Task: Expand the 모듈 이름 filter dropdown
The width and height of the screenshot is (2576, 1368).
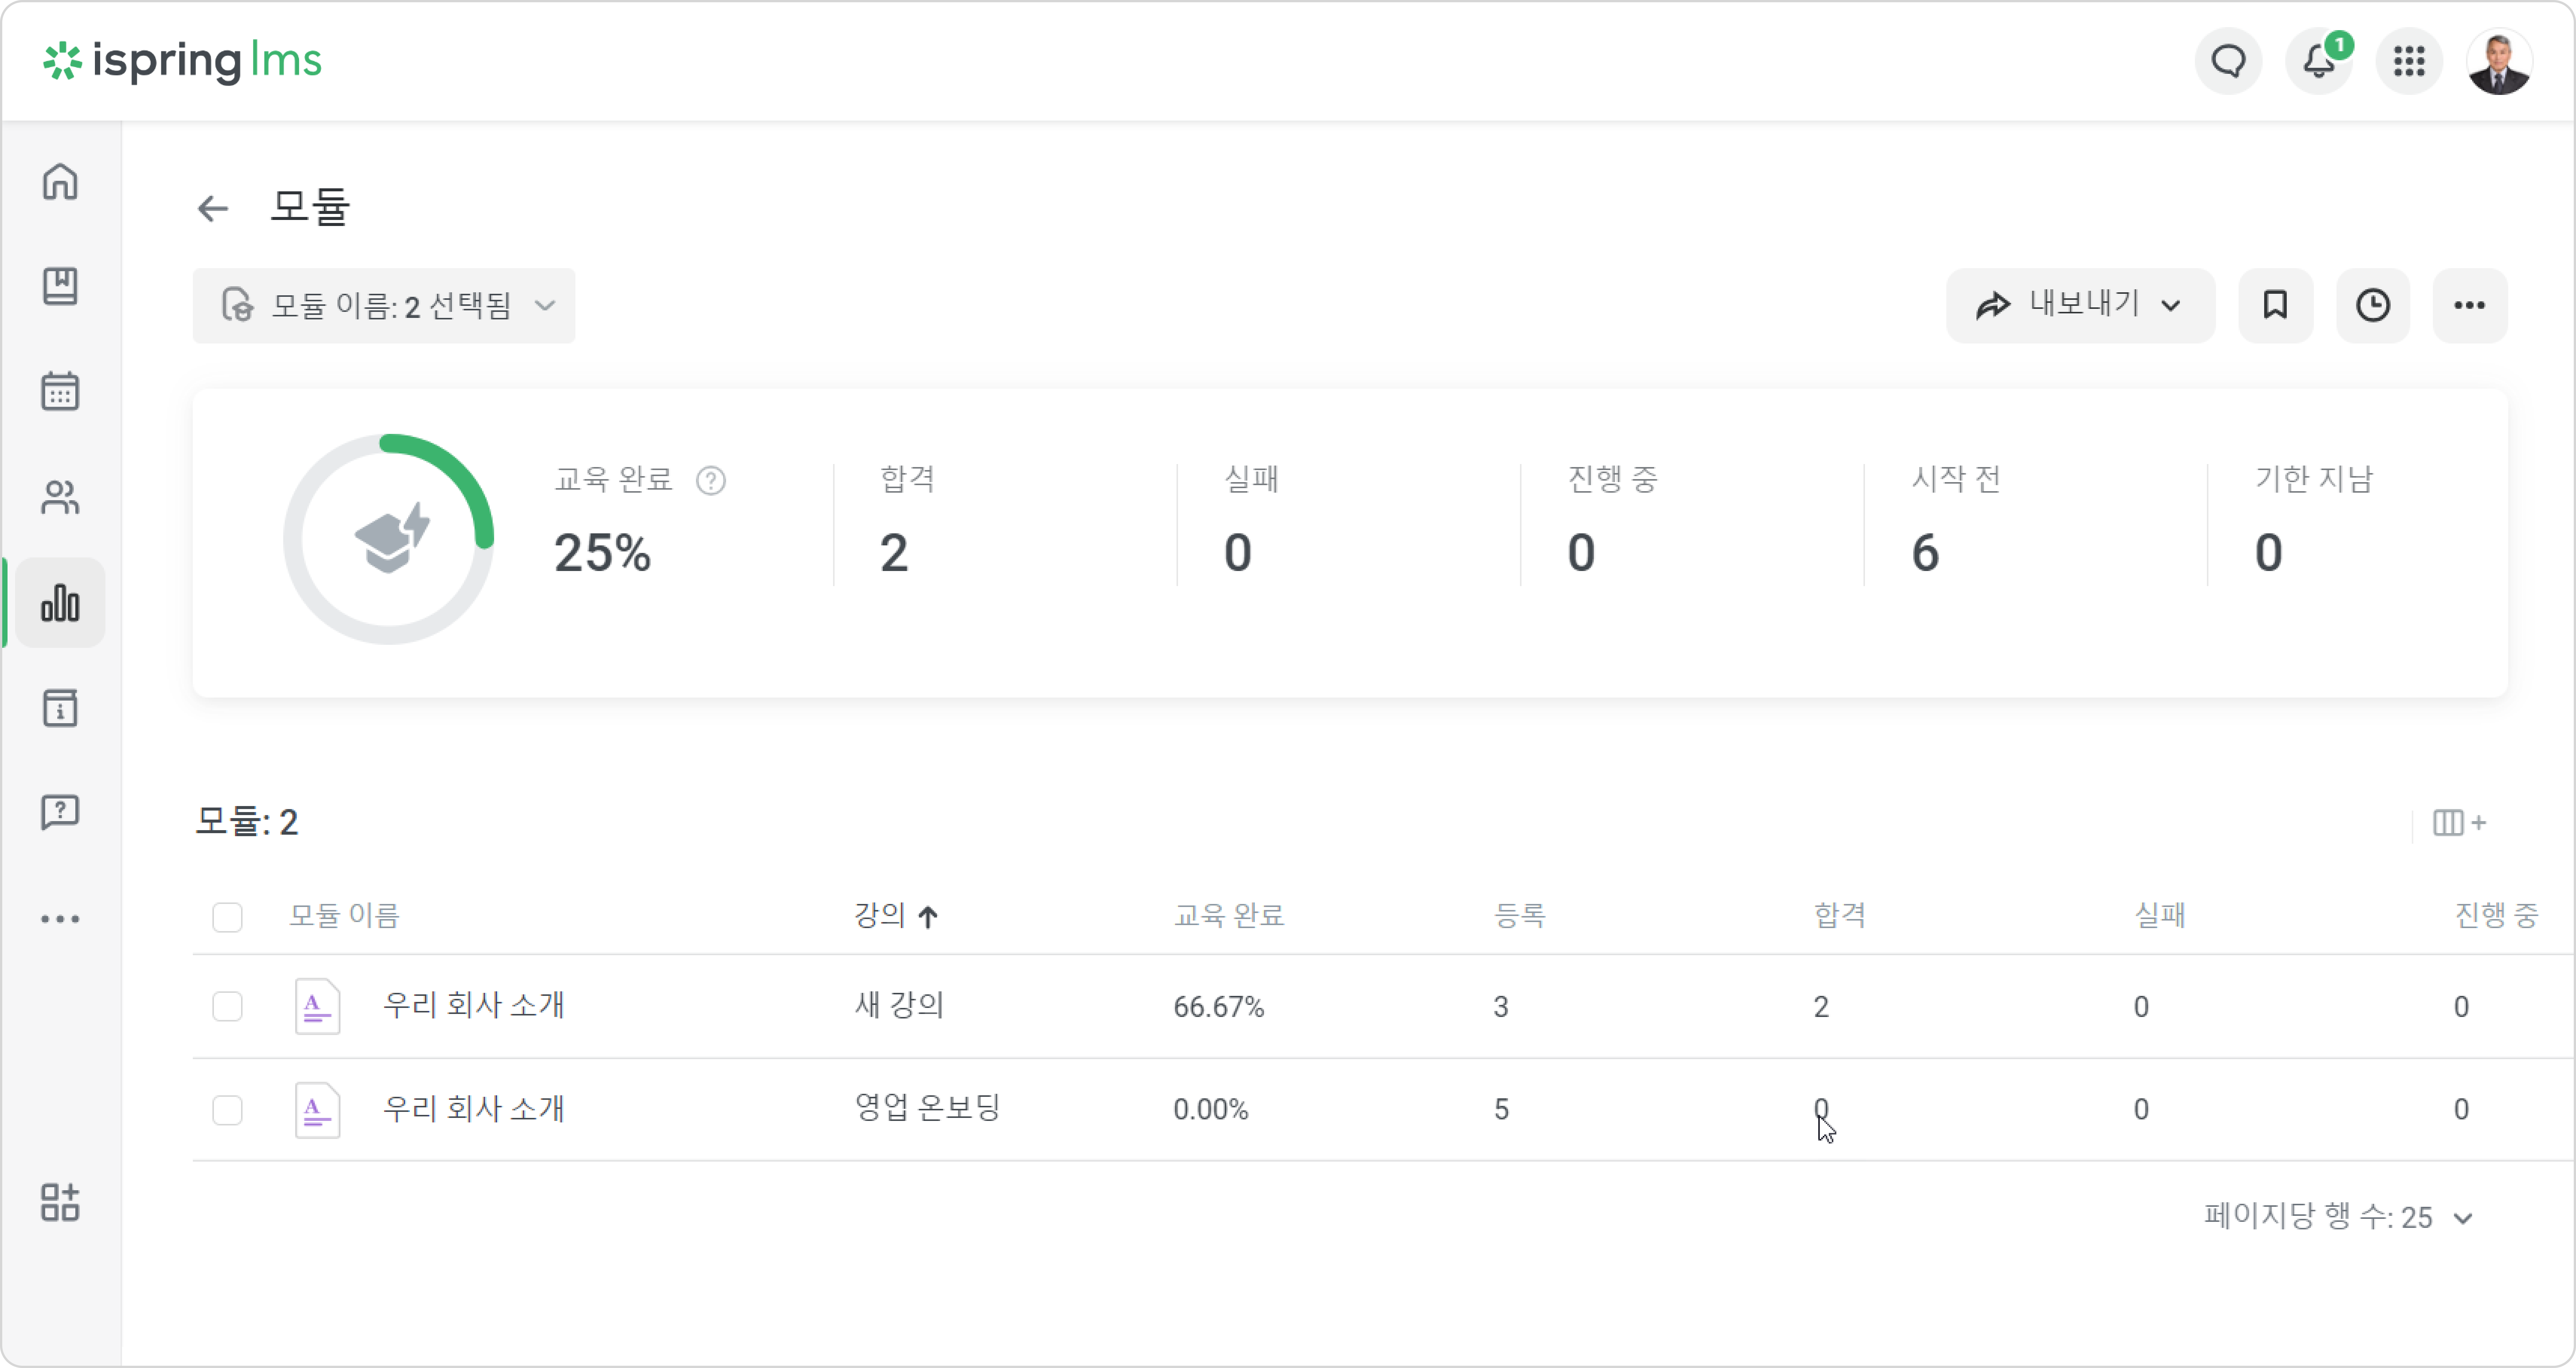Action: (384, 305)
